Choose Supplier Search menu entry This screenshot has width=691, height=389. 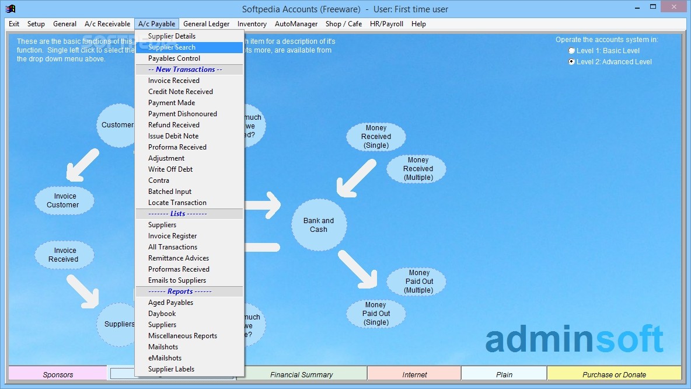coord(190,47)
